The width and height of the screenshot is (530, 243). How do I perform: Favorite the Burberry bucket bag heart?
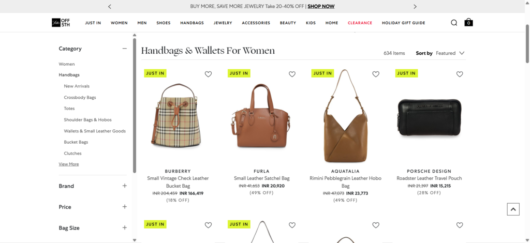(208, 74)
